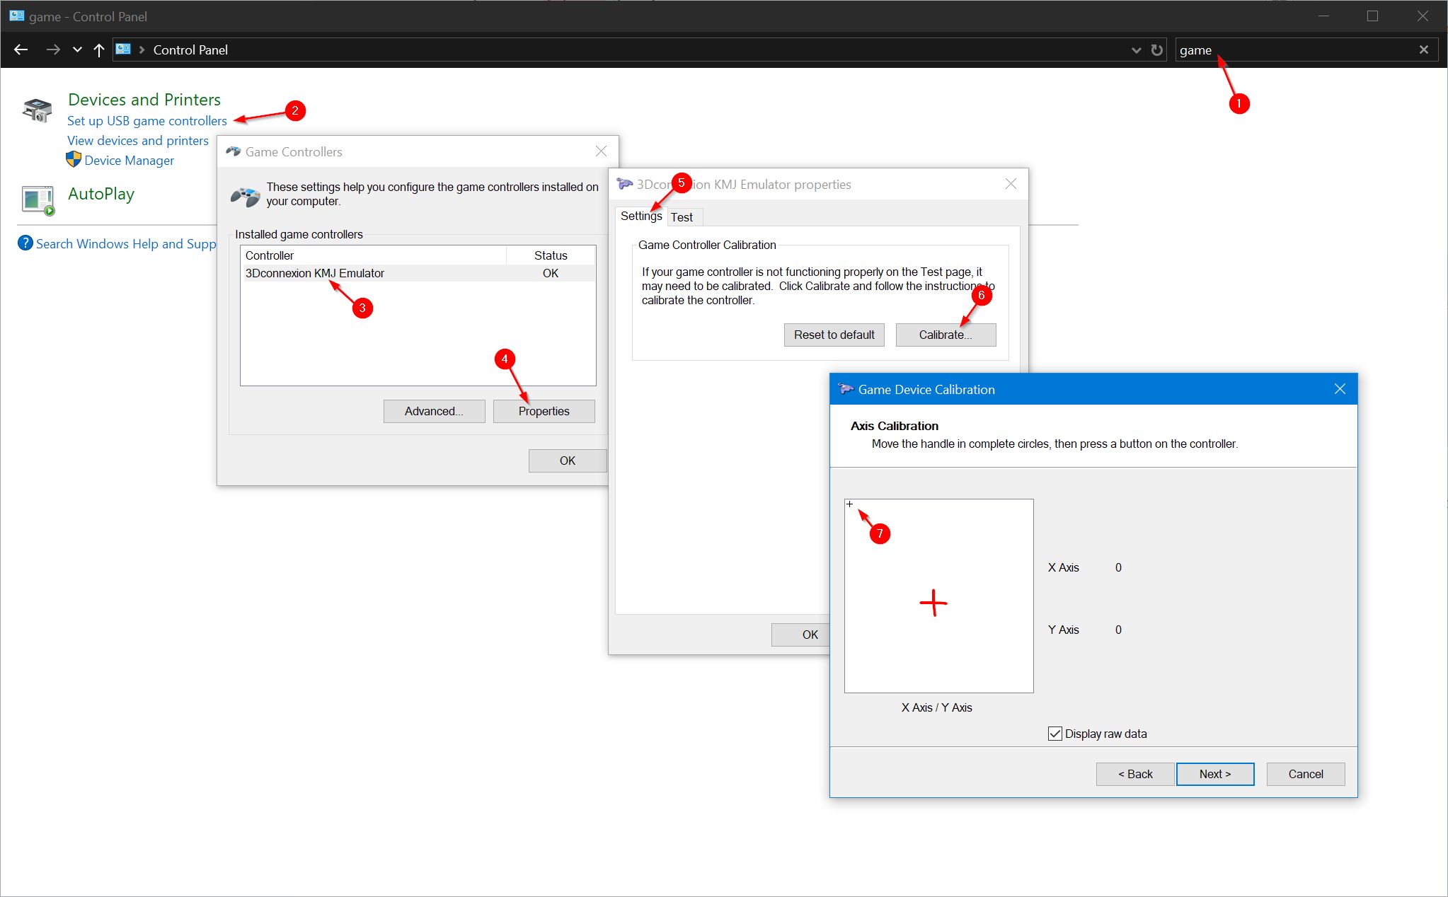Click the Control Panel back navigation arrow
Image resolution: width=1448 pixels, height=897 pixels.
[x=21, y=50]
